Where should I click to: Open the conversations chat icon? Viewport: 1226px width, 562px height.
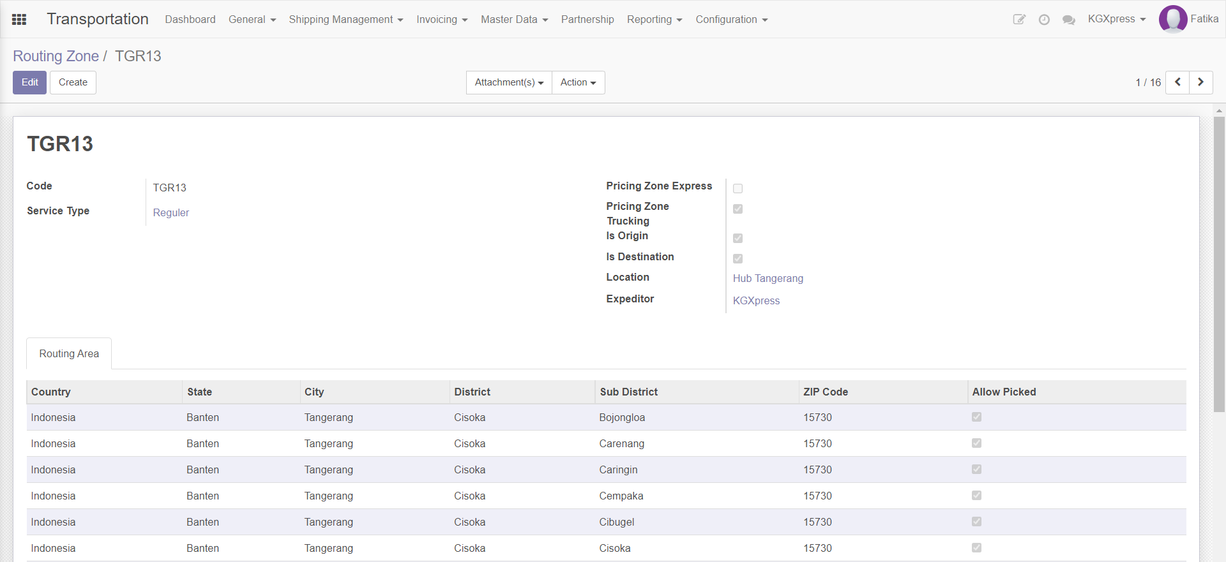[1069, 20]
